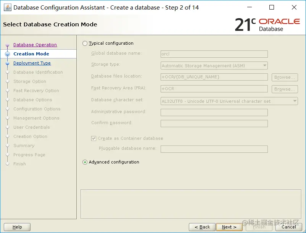Click the Oracle Database 21c logo
This screenshot has height=233, width=306.
click(x=267, y=24)
